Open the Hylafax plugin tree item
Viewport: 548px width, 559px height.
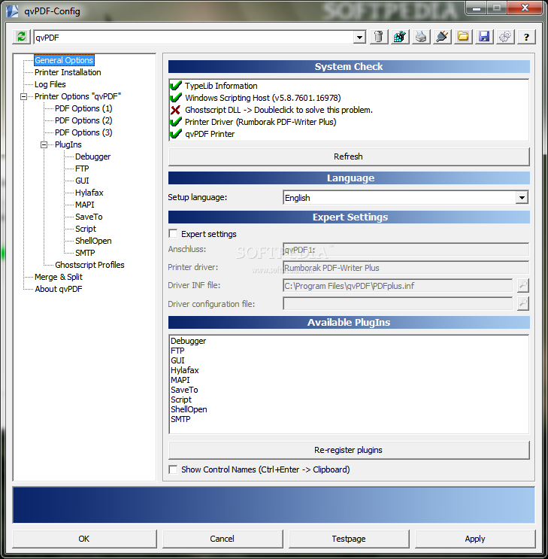pos(89,193)
